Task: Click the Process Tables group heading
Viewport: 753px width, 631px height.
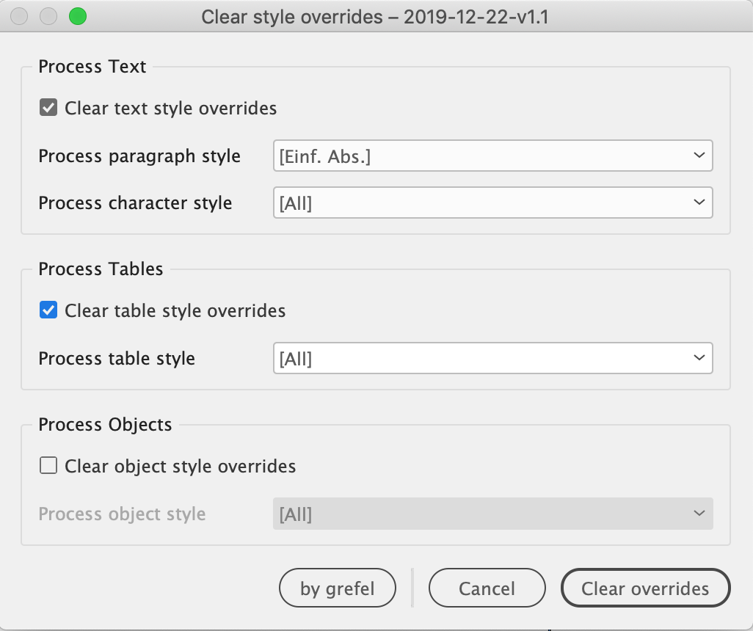Action: click(101, 269)
